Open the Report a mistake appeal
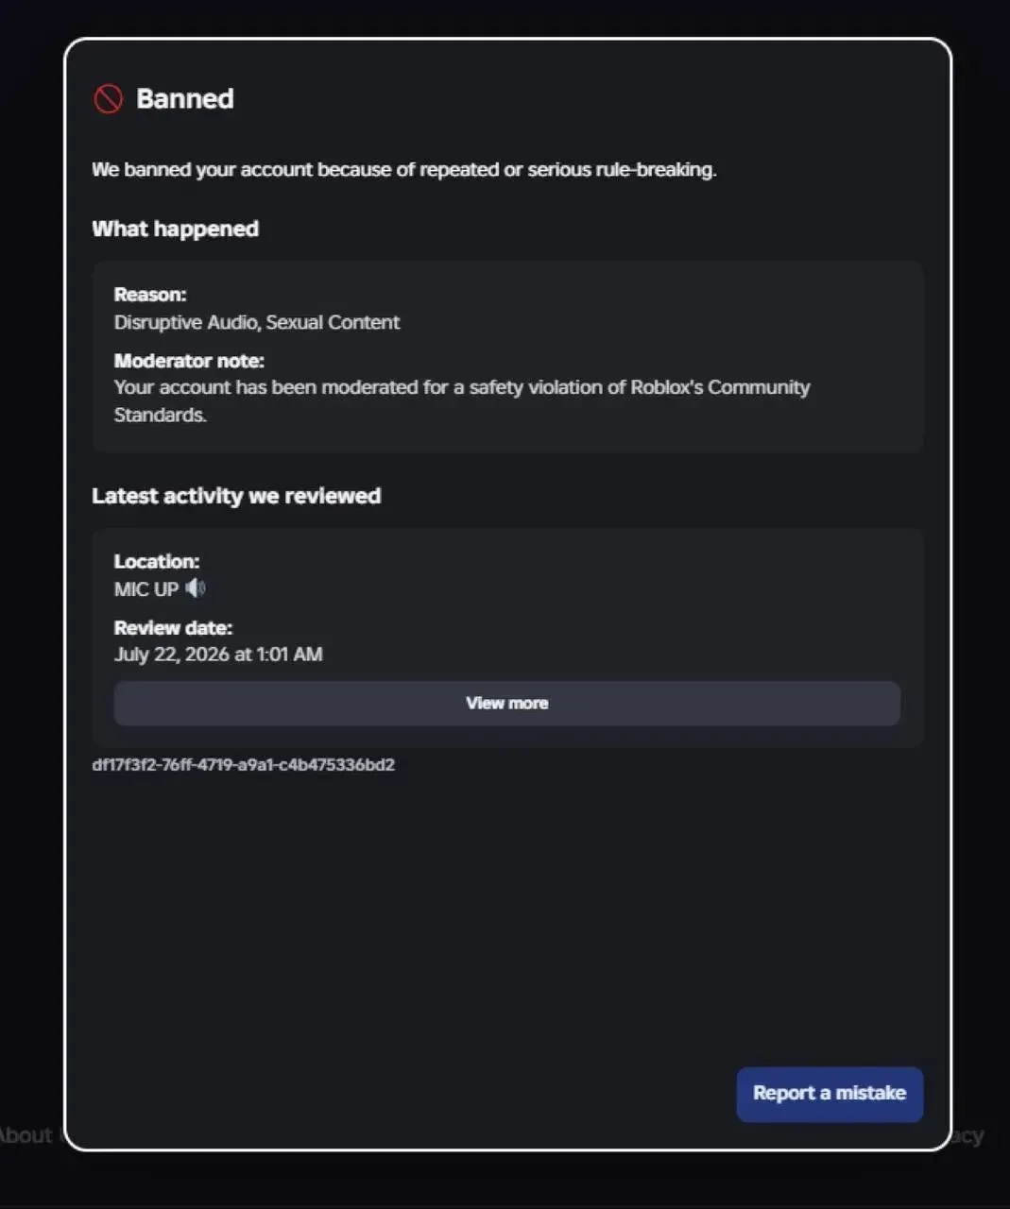This screenshot has height=1209, width=1010. 830,1094
